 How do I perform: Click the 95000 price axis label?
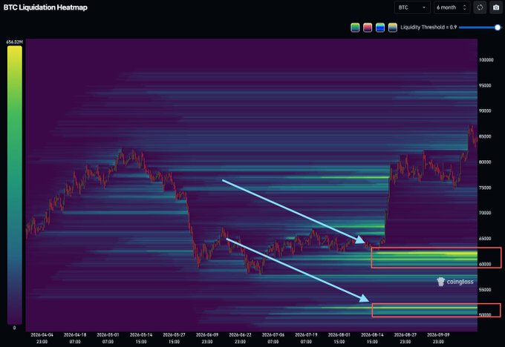tap(485, 85)
